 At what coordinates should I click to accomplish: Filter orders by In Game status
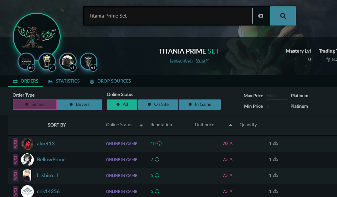(200, 105)
